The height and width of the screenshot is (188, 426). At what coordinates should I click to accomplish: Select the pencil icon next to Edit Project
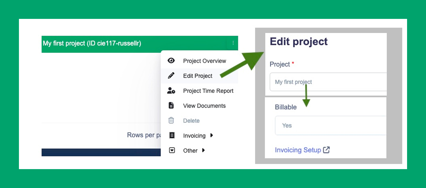click(171, 76)
